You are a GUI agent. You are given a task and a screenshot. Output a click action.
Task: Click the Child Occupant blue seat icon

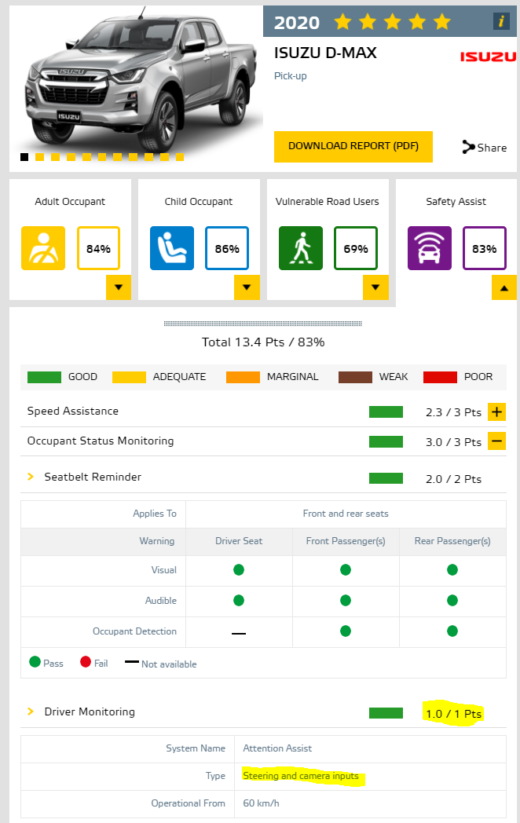pyautogui.click(x=172, y=248)
